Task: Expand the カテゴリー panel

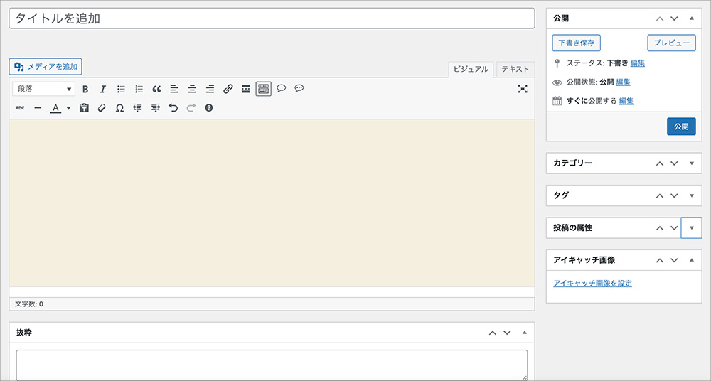Action: tap(692, 163)
